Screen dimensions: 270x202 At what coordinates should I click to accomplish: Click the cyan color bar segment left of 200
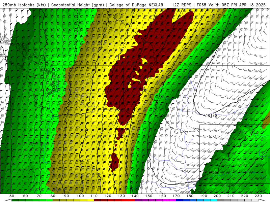point(214,200)
